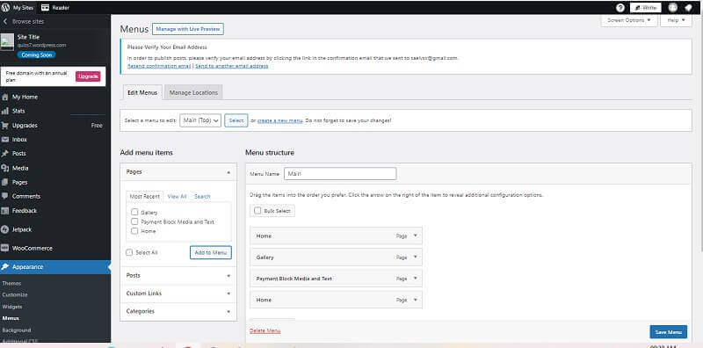The width and height of the screenshot is (703, 348).
Task: Click the Coming Soon badge
Action: (36, 54)
